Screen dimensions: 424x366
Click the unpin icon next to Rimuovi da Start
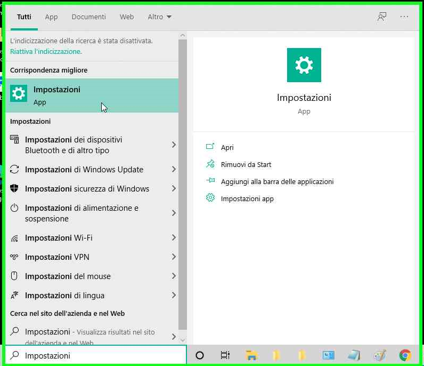tap(210, 164)
